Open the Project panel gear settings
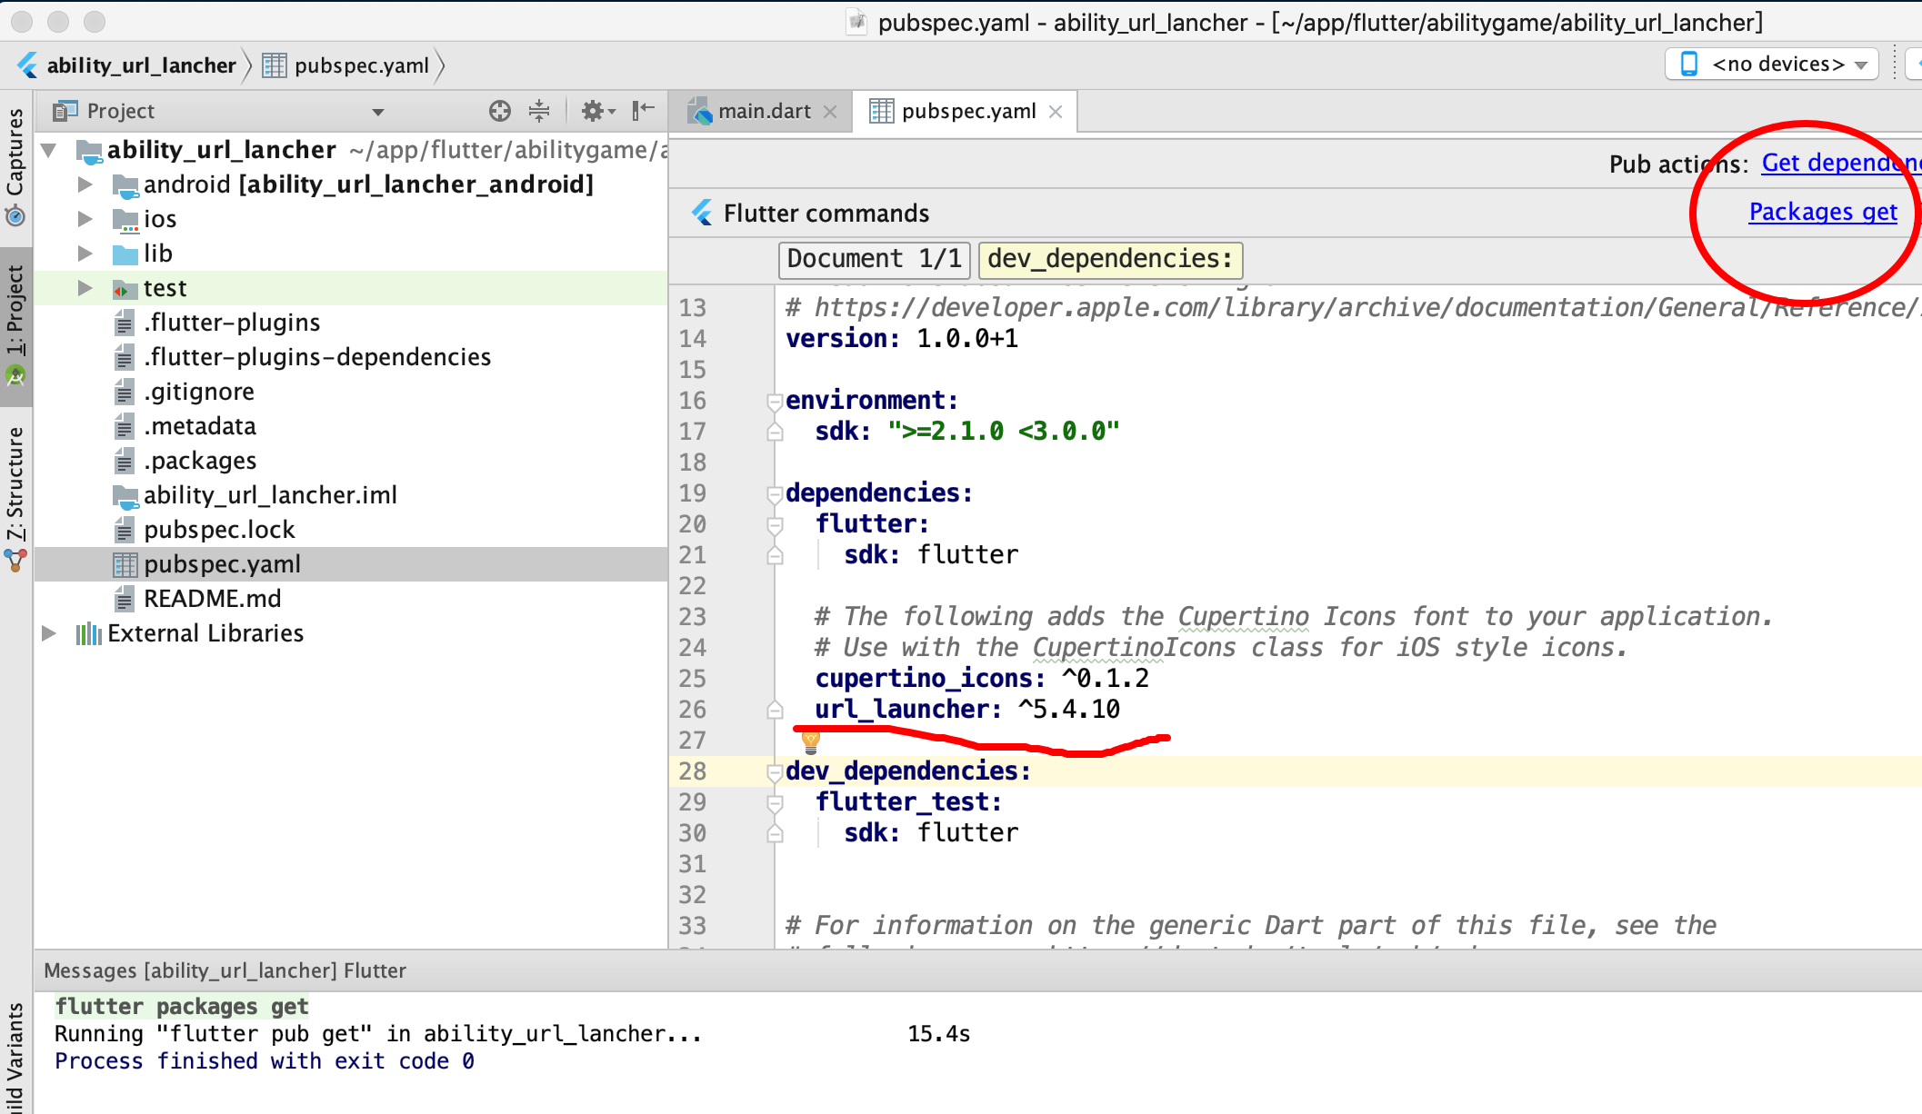 (597, 111)
